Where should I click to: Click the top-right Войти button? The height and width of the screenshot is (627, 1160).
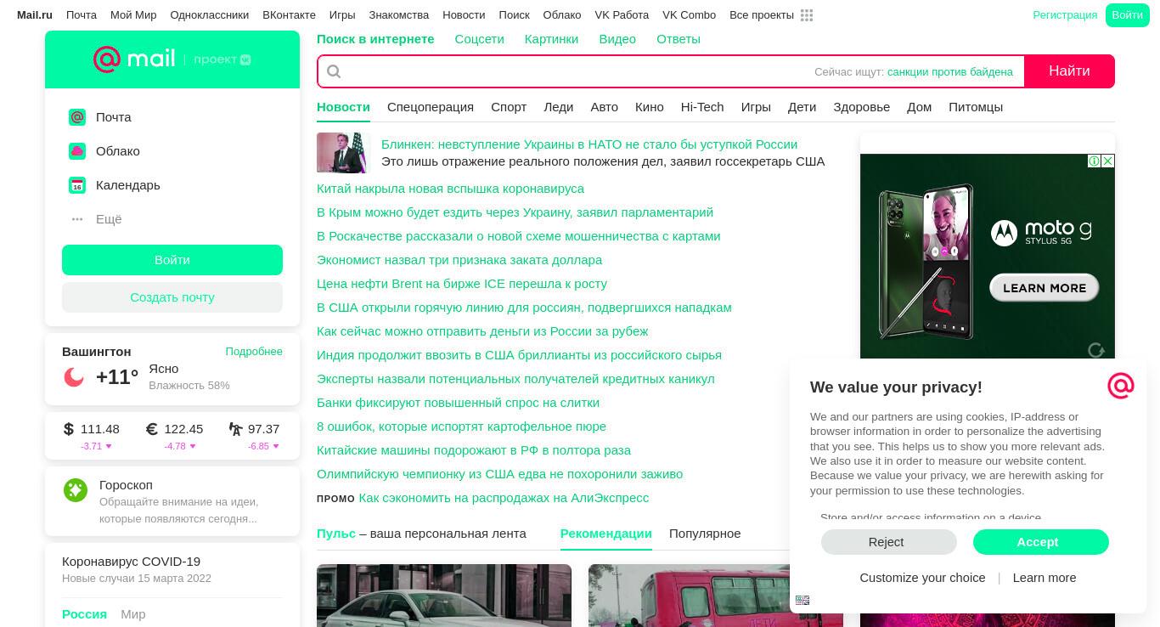tap(1127, 15)
